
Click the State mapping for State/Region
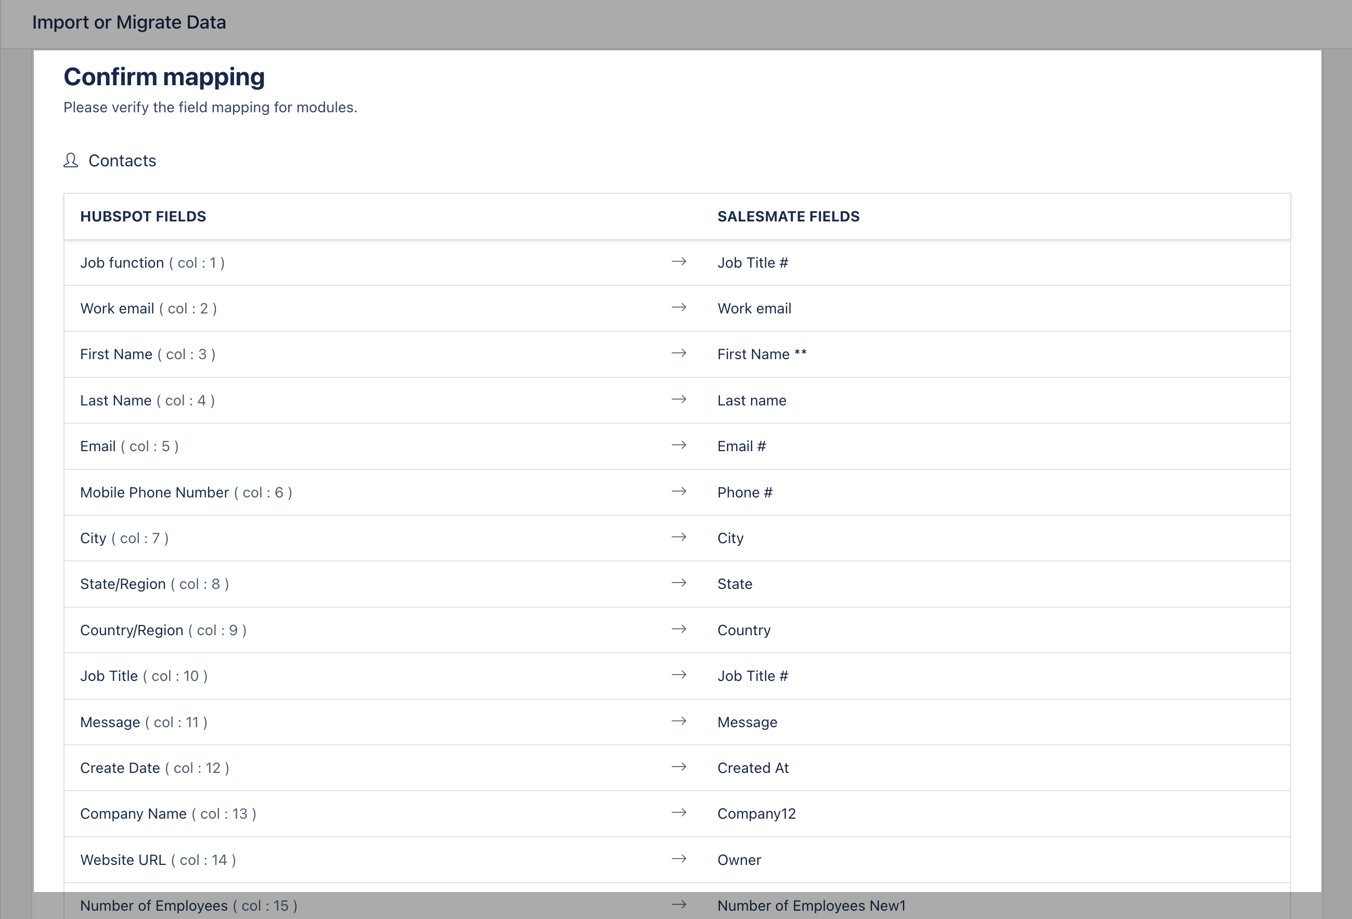click(735, 584)
